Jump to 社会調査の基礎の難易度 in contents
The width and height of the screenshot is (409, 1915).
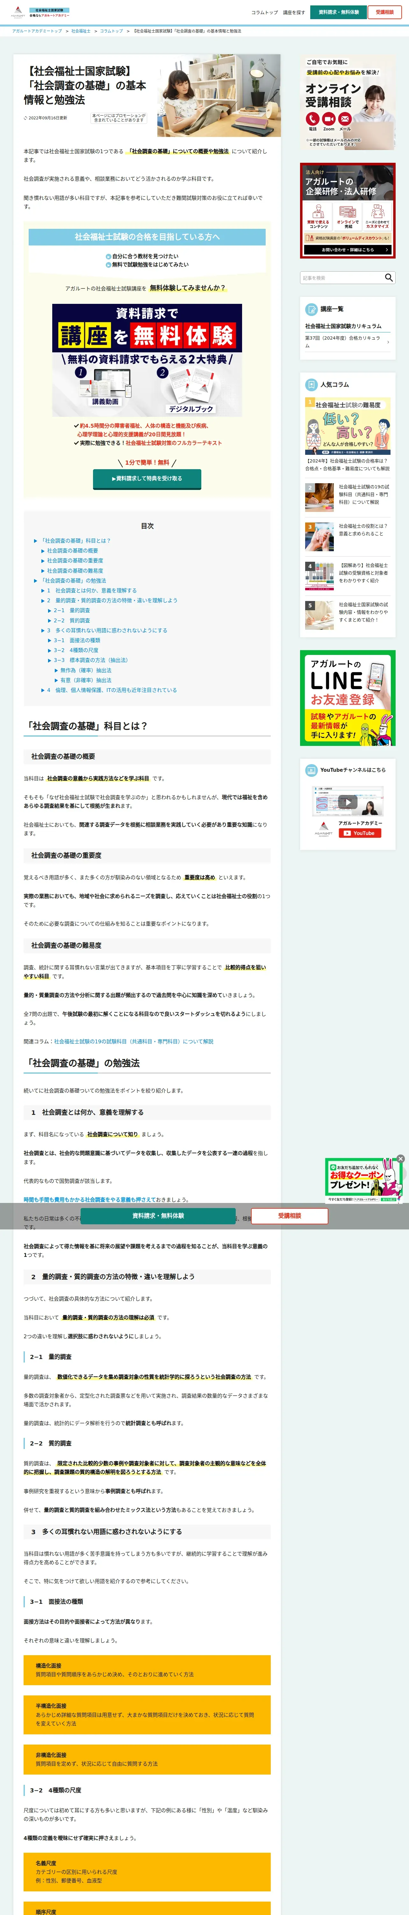(x=75, y=571)
